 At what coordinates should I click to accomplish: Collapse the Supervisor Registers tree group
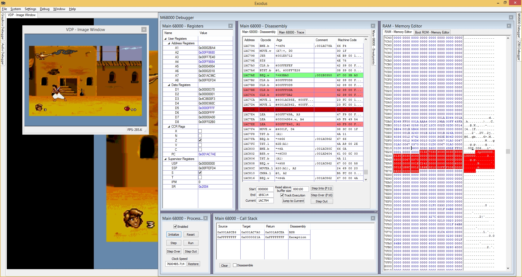tap(165, 159)
